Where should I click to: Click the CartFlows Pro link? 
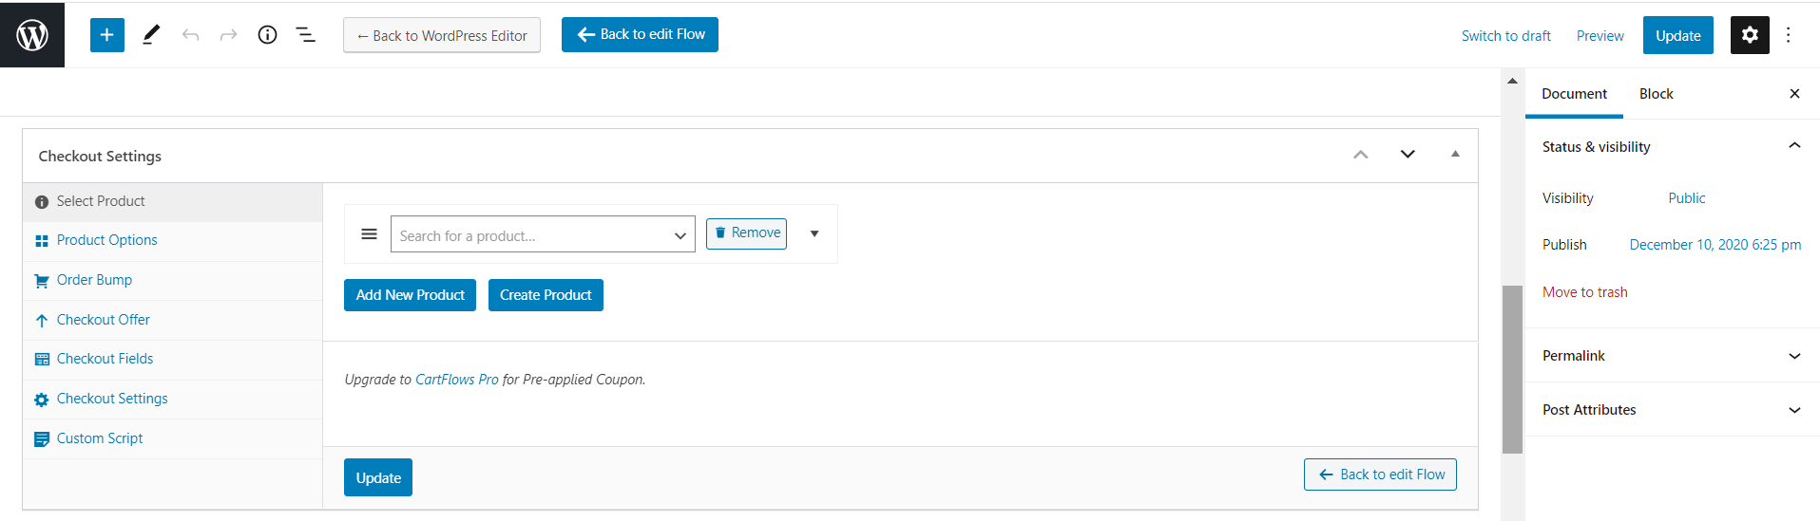[x=457, y=380]
